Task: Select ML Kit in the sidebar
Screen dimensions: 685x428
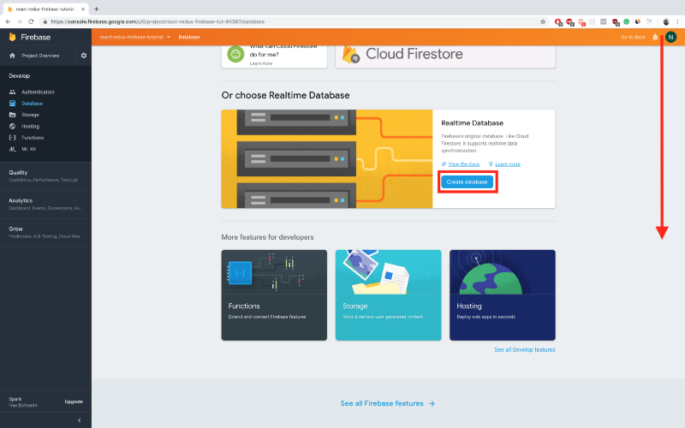Action: click(29, 149)
